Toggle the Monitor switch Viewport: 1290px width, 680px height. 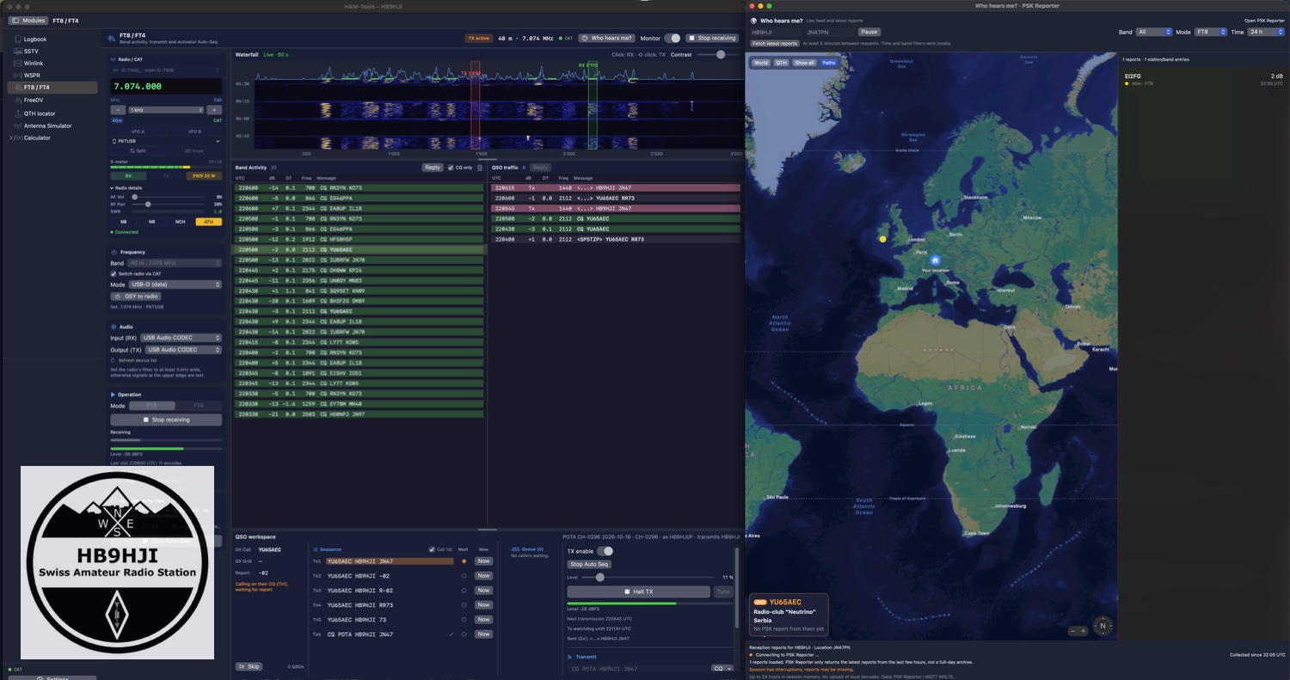(672, 38)
